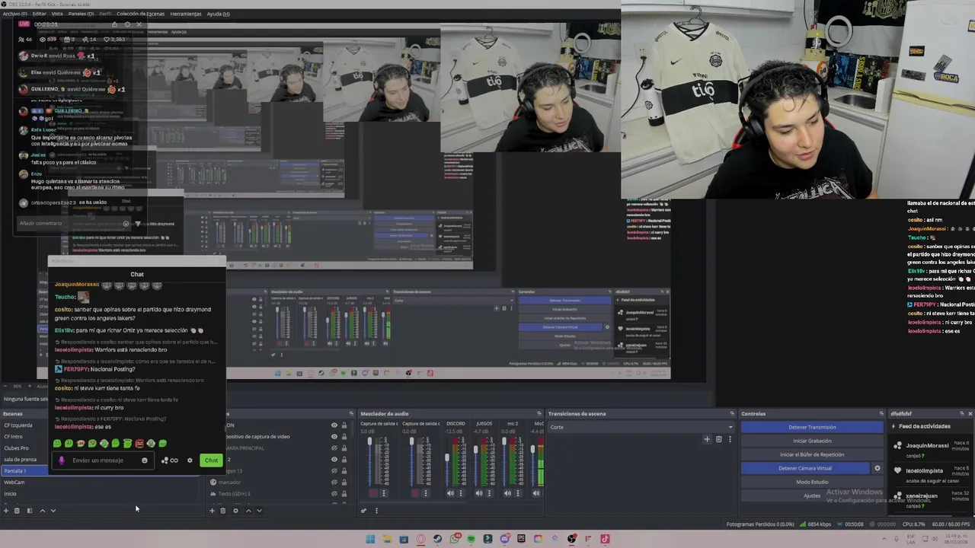Mute the mic 2 audio channel
975x548 pixels.
click(507, 493)
